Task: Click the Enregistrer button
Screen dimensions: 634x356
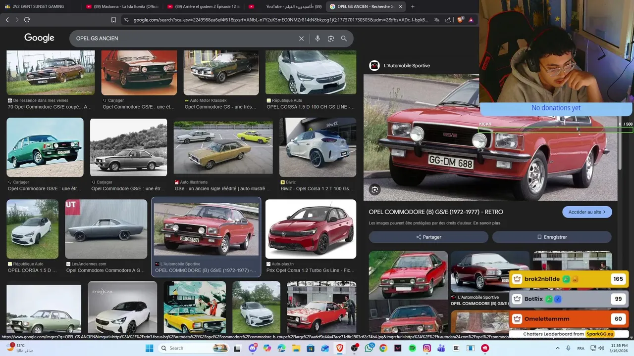Action: (552, 237)
